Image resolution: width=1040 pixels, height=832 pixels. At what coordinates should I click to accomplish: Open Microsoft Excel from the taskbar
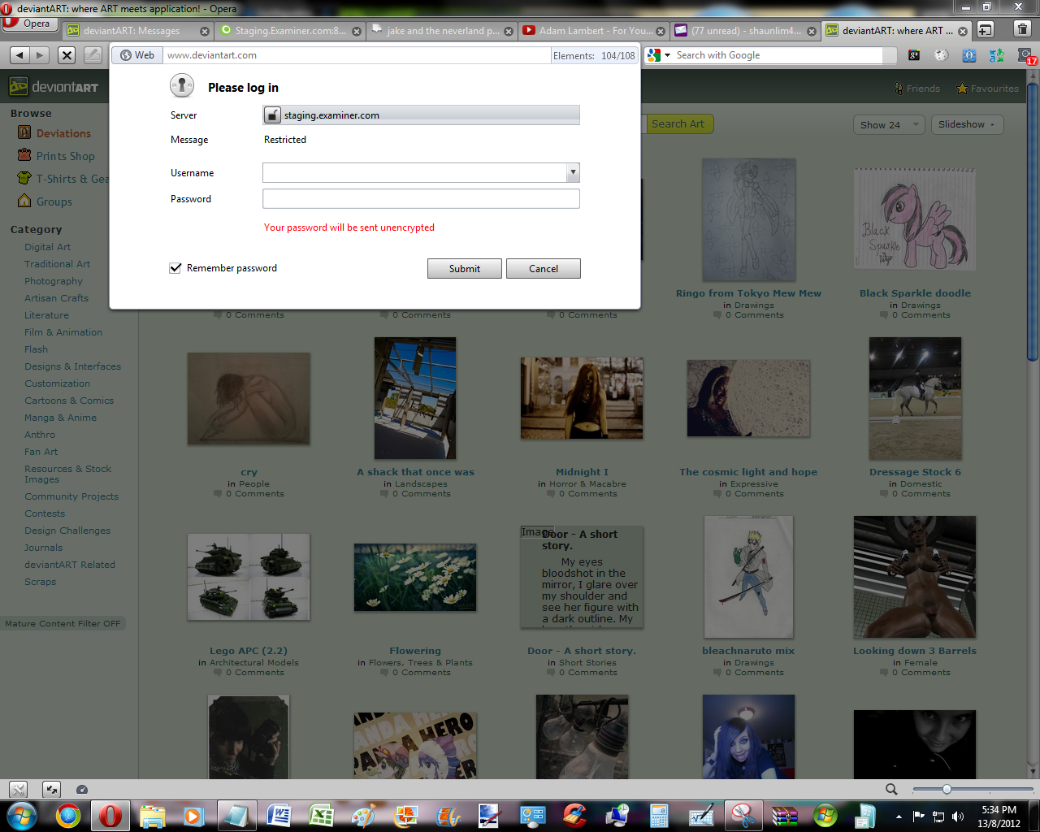(x=320, y=816)
